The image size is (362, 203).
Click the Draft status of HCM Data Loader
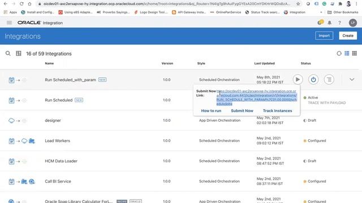[x=309, y=161]
